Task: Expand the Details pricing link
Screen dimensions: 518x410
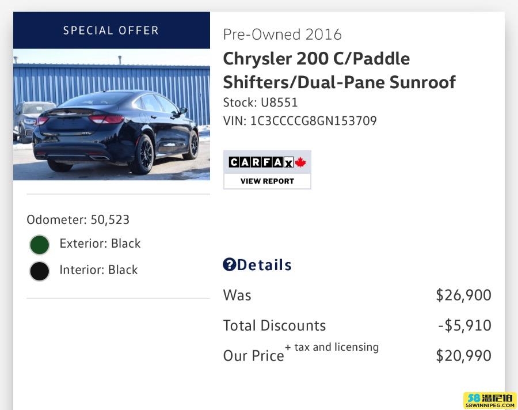Action: click(x=264, y=265)
